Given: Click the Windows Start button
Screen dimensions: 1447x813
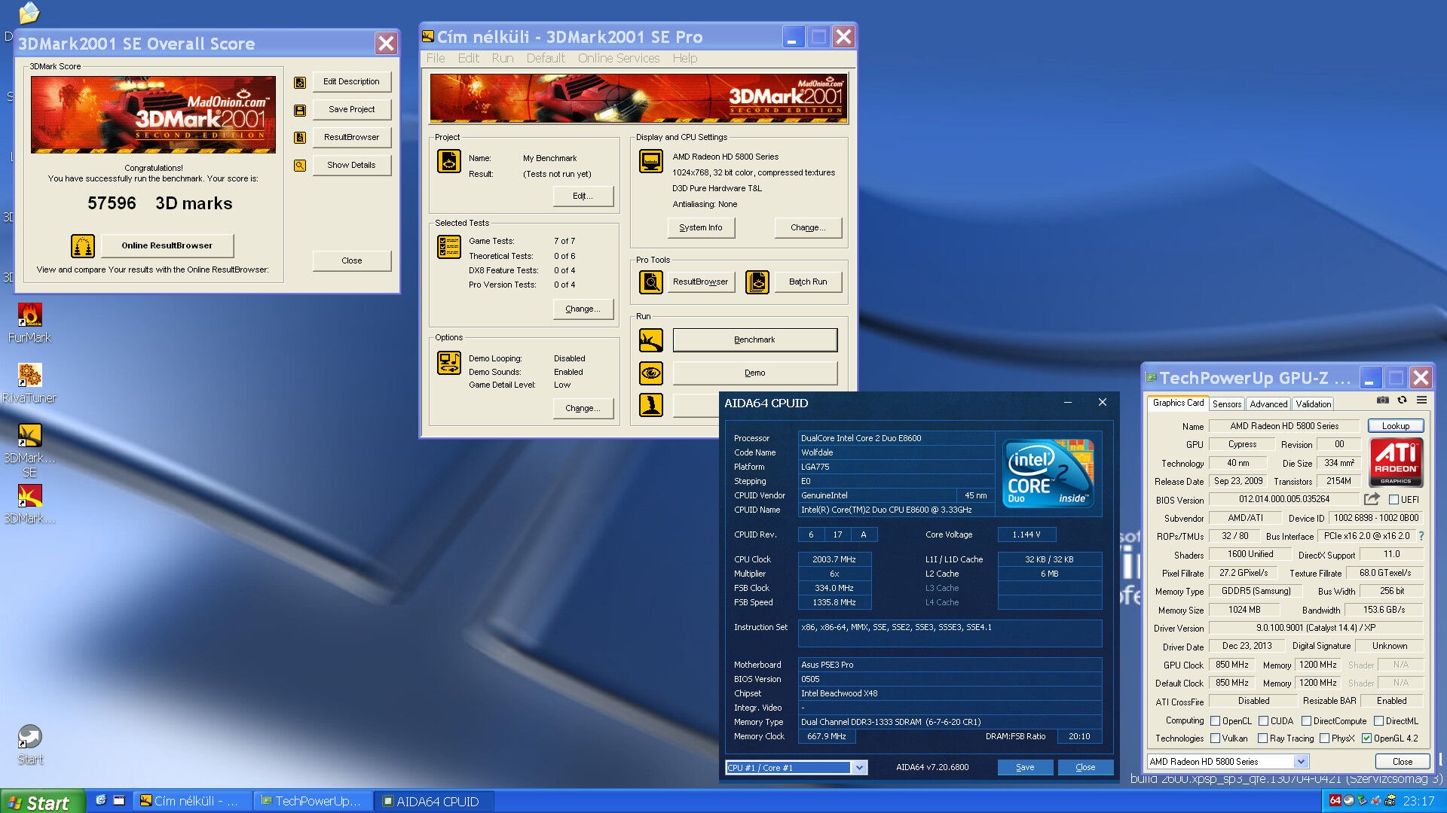Looking at the screenshot, I should 41,802.
